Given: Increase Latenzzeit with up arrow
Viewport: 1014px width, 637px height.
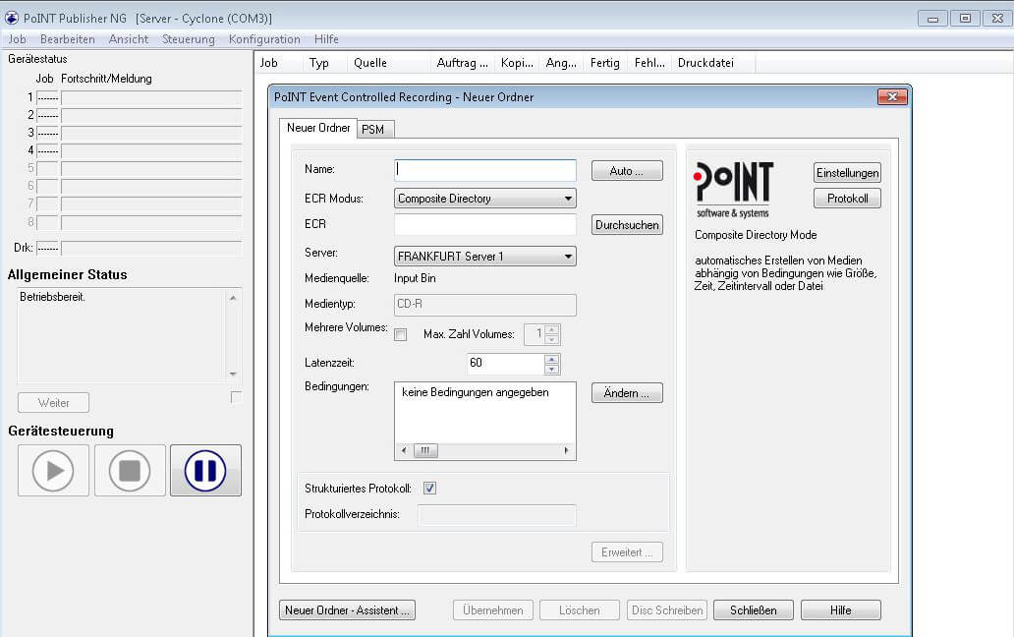Looking at the screenshot, I should click(551, 359).
